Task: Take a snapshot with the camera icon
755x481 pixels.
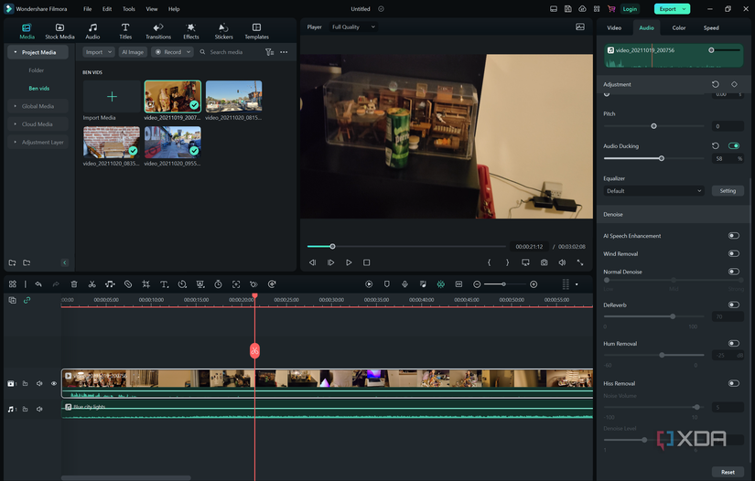Action: point(544,262)
